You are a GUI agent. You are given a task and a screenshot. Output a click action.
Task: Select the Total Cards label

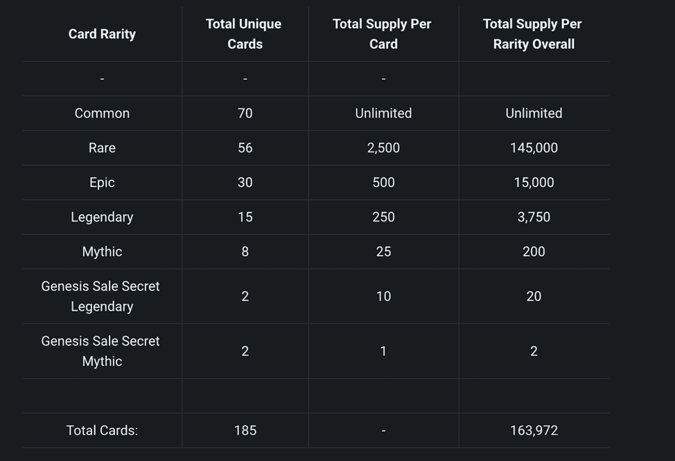[x=102, y=431]
